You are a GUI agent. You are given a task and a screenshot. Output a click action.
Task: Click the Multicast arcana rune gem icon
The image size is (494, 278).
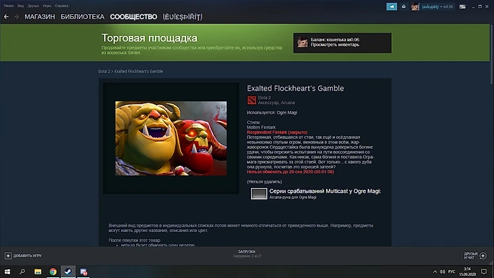(x=259, y=193)
